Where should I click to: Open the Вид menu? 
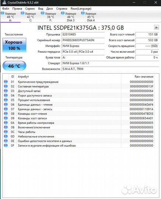41,8
